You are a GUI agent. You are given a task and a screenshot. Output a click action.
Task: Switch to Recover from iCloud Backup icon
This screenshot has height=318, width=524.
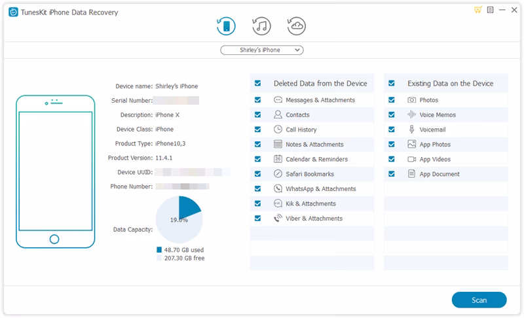pyautogui.click(x=297, y=26)
